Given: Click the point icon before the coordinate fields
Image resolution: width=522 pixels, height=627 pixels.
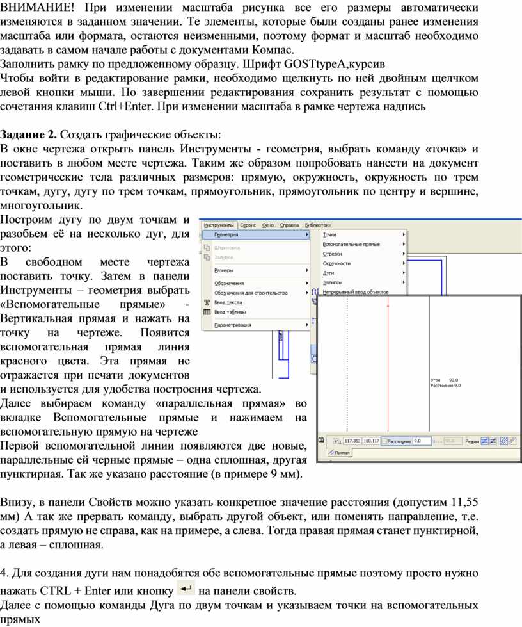Looking at the screenshot, I should pyautogui.click(x=337, y=441).
